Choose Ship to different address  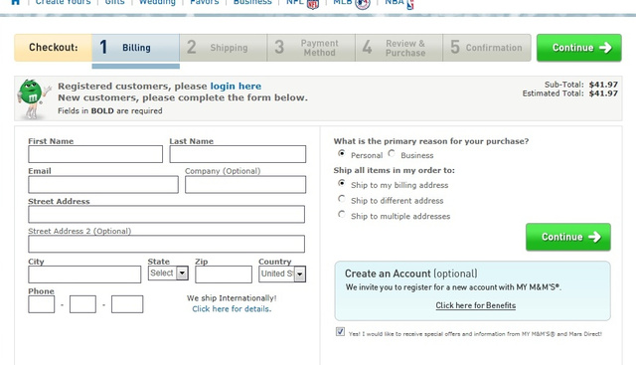(x=342, y=199)
